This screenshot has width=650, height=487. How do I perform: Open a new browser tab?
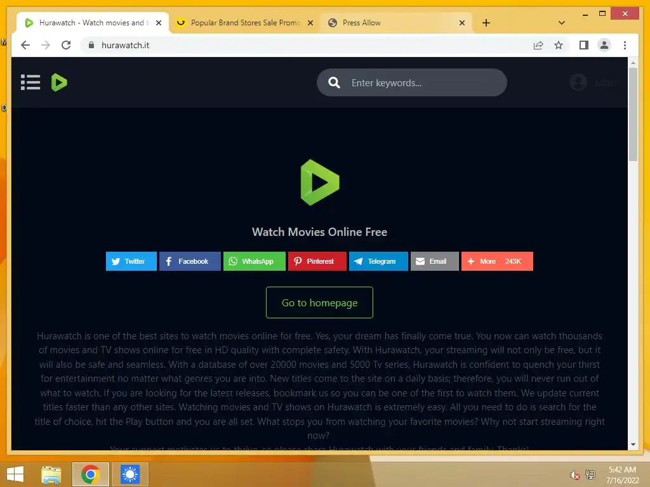coord(486,23)
